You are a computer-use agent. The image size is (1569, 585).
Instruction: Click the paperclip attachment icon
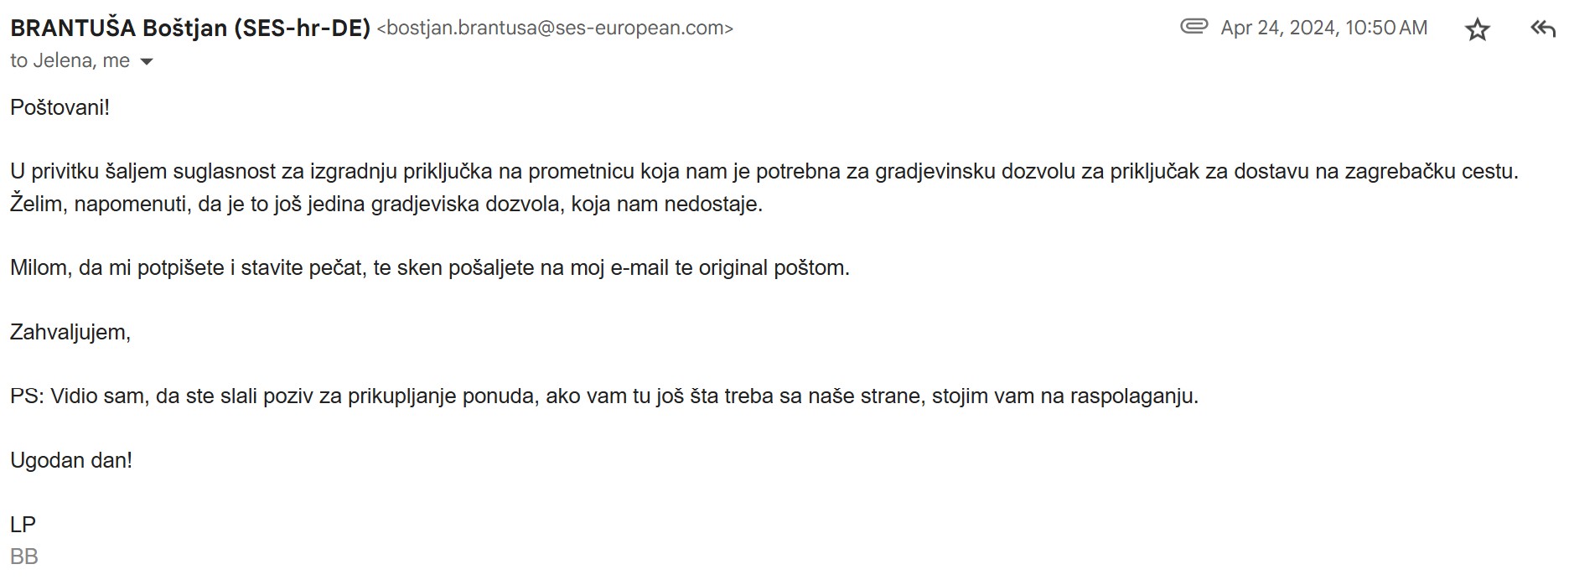click(1194, 26)
